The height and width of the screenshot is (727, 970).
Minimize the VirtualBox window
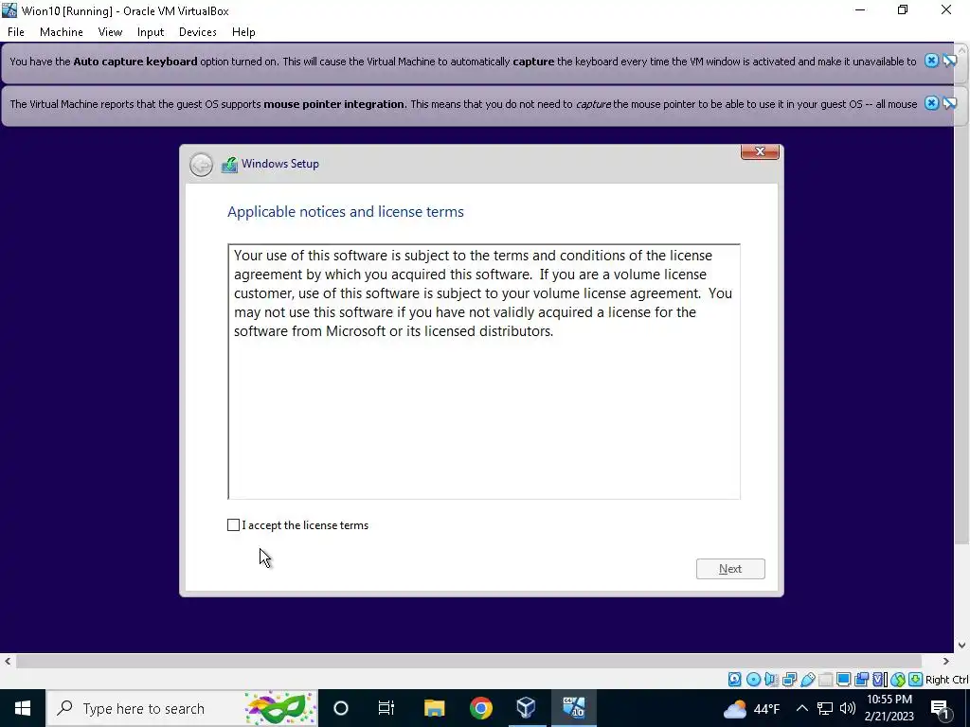click(x=860, y=10)
